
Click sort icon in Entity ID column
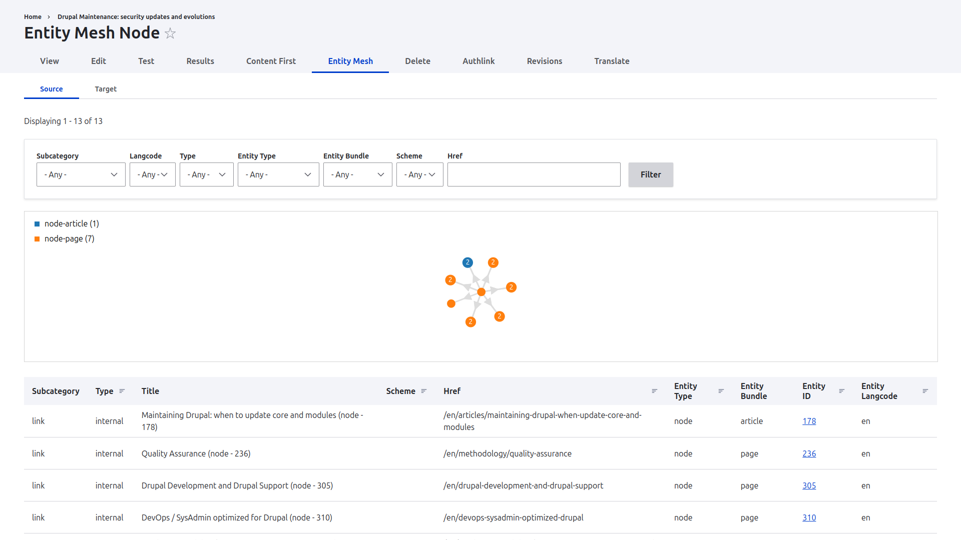pyautogui.click(x=841, y=391)
